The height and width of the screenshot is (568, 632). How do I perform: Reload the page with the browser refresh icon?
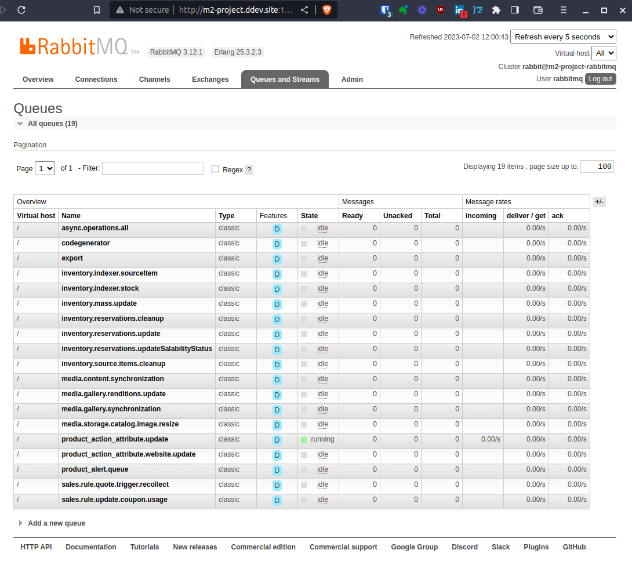pyautogui.click(x=22, y=10)
